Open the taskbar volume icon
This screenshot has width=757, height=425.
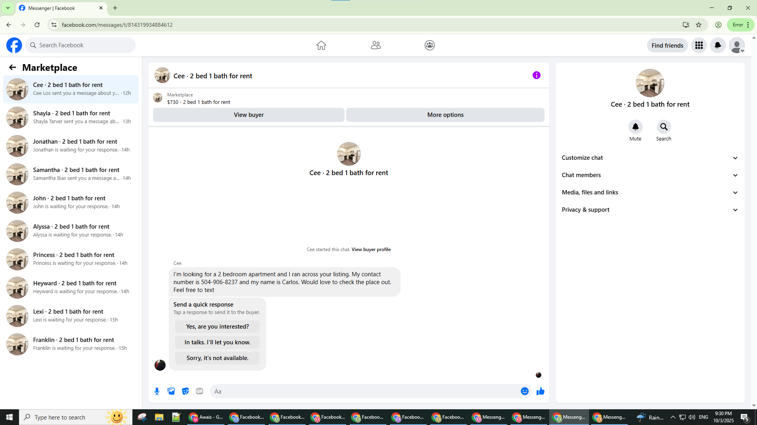[x=692, y=417]
